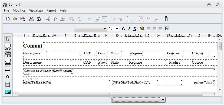
Task: Select the italic Regione header label
Action: tap(136, 53)
